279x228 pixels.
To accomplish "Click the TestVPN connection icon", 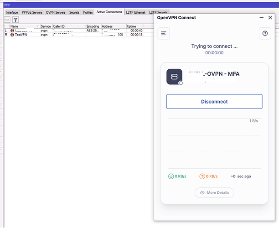I will pos(12,35).
